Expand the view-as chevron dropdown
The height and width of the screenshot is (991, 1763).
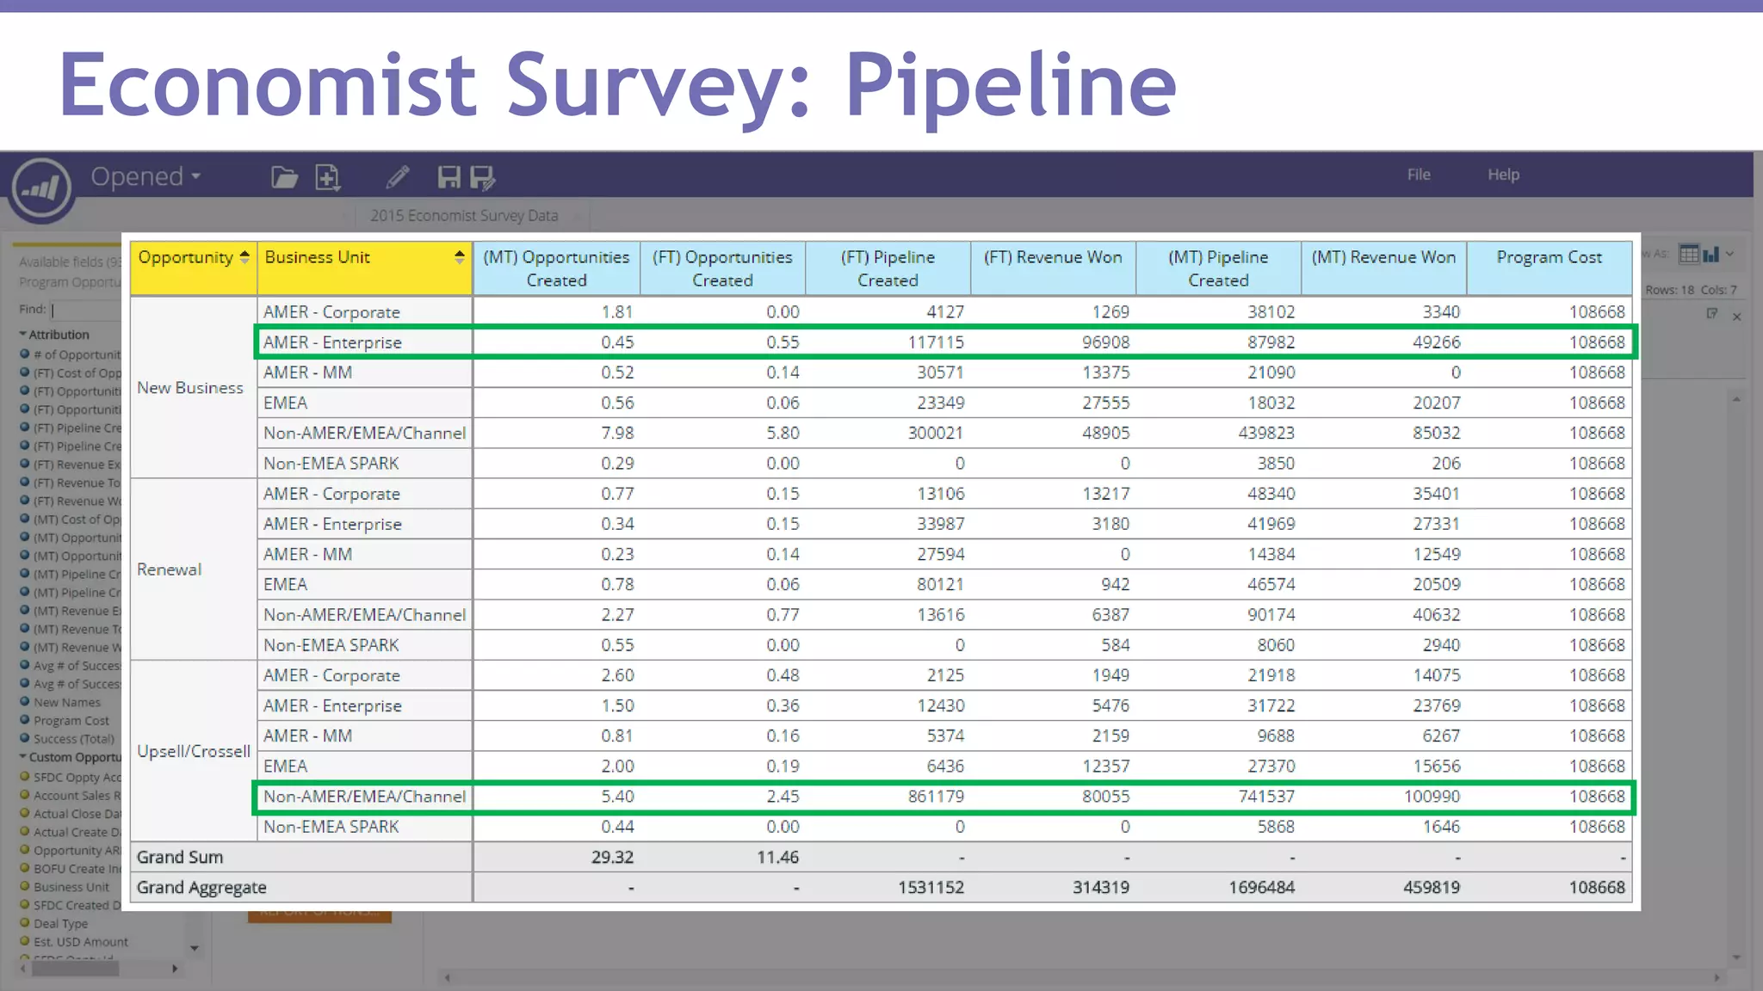coord(1730,254)
